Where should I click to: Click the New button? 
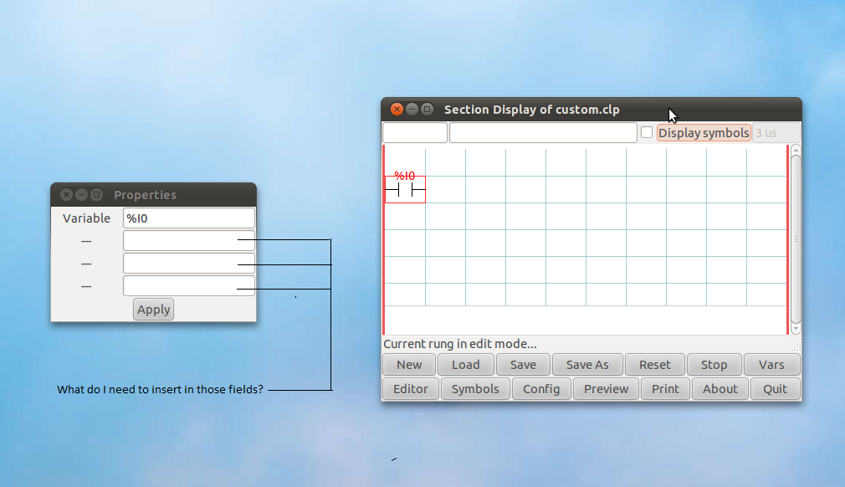(x=410, y=365)
